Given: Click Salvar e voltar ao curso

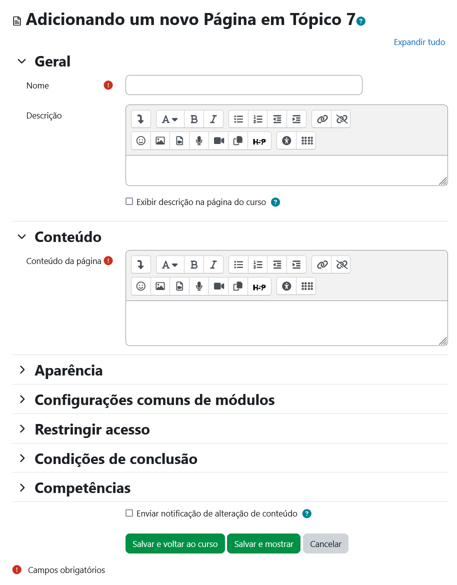Looking at the screenshot, I should click(x=175, y=544).
